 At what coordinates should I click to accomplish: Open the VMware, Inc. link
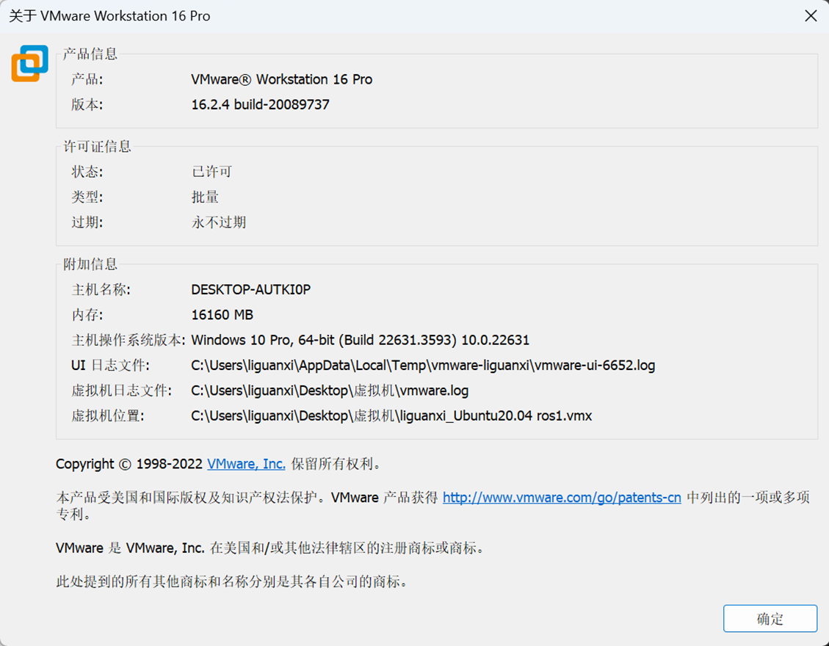[246, 464]
